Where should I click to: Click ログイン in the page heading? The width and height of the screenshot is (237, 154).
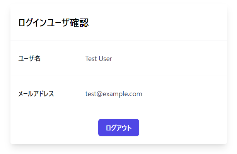coord(32,23)
